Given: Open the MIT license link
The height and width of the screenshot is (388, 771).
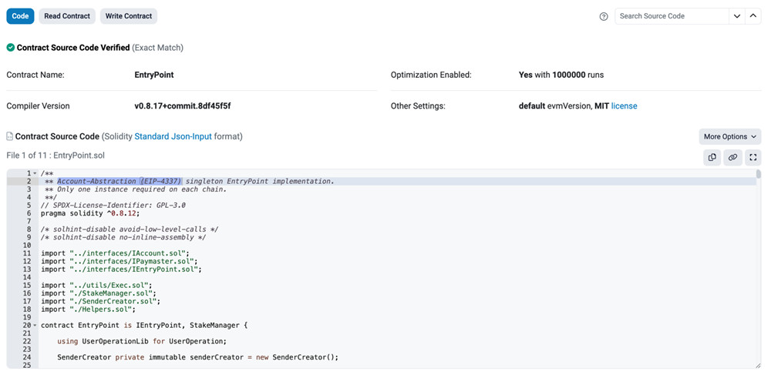Looking at the screenshot, I should (x=624, y=106).
